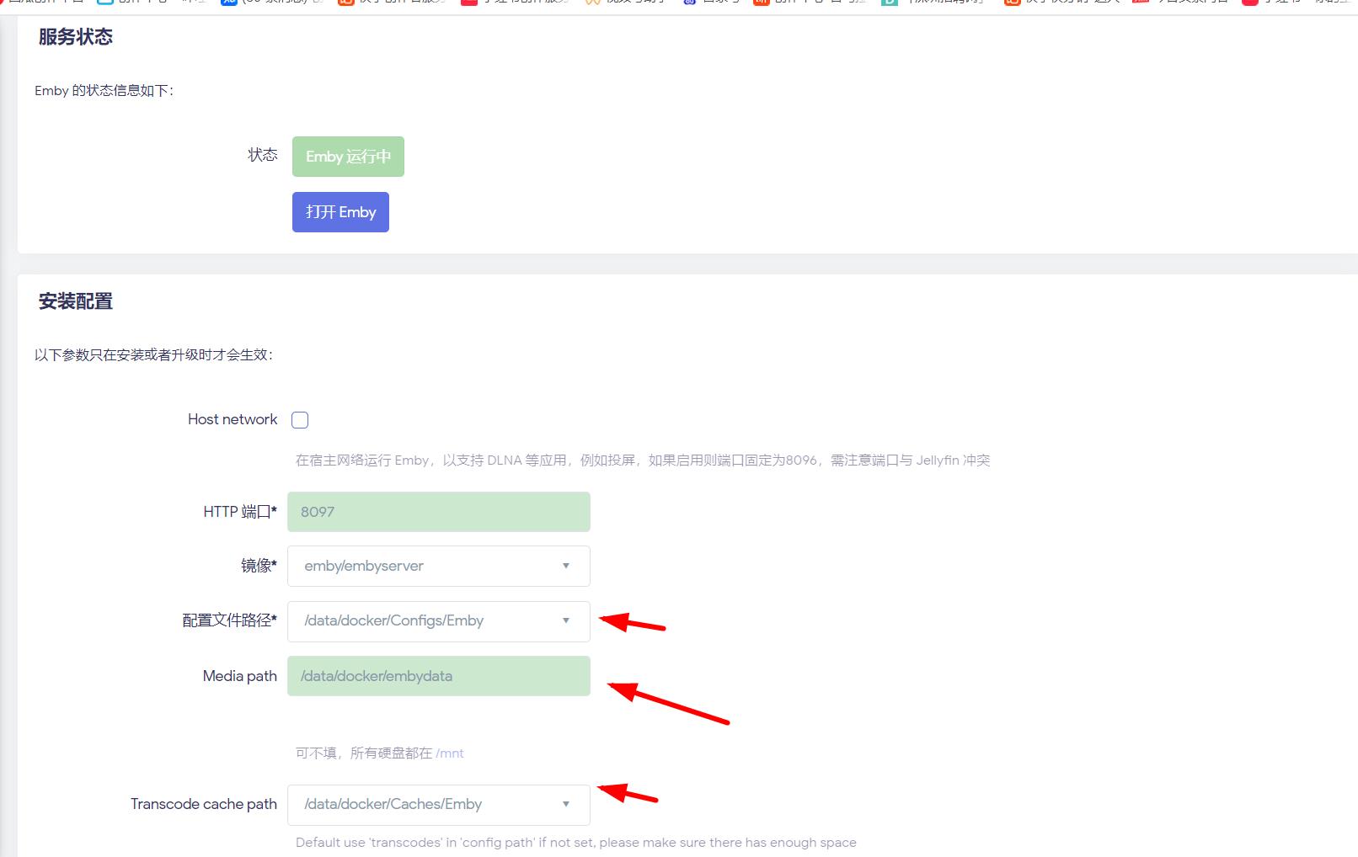The width and height of the screenshot is (1358, 857).
Task: Open the 镜像 dropdown with emby/embyserver
Action: point(439,567)
